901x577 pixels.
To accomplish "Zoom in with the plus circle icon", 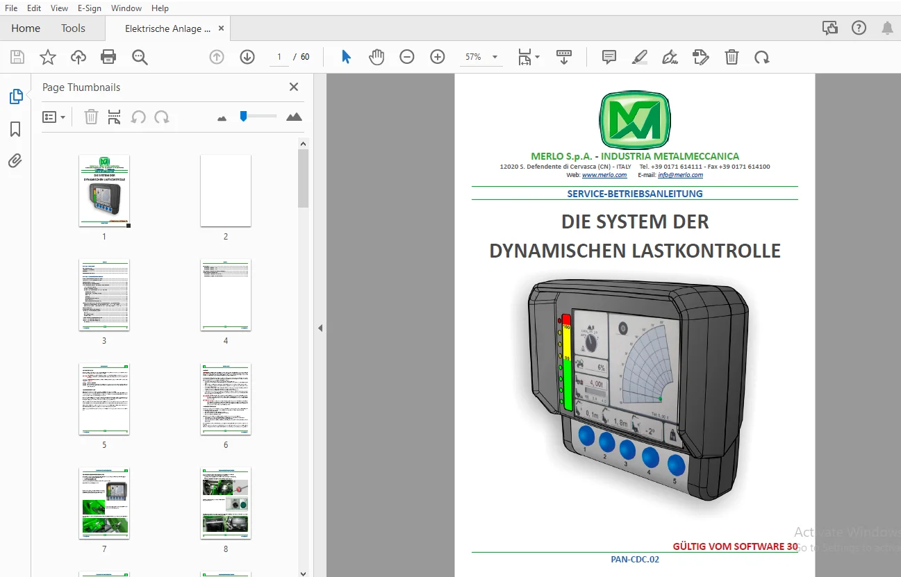I will pos(438,57).
